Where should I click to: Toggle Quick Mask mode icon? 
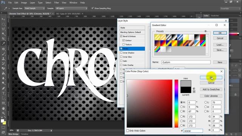3,127
